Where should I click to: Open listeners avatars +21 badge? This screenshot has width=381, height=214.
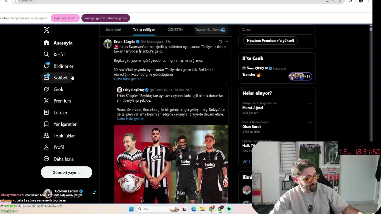[x=300, y=76]
